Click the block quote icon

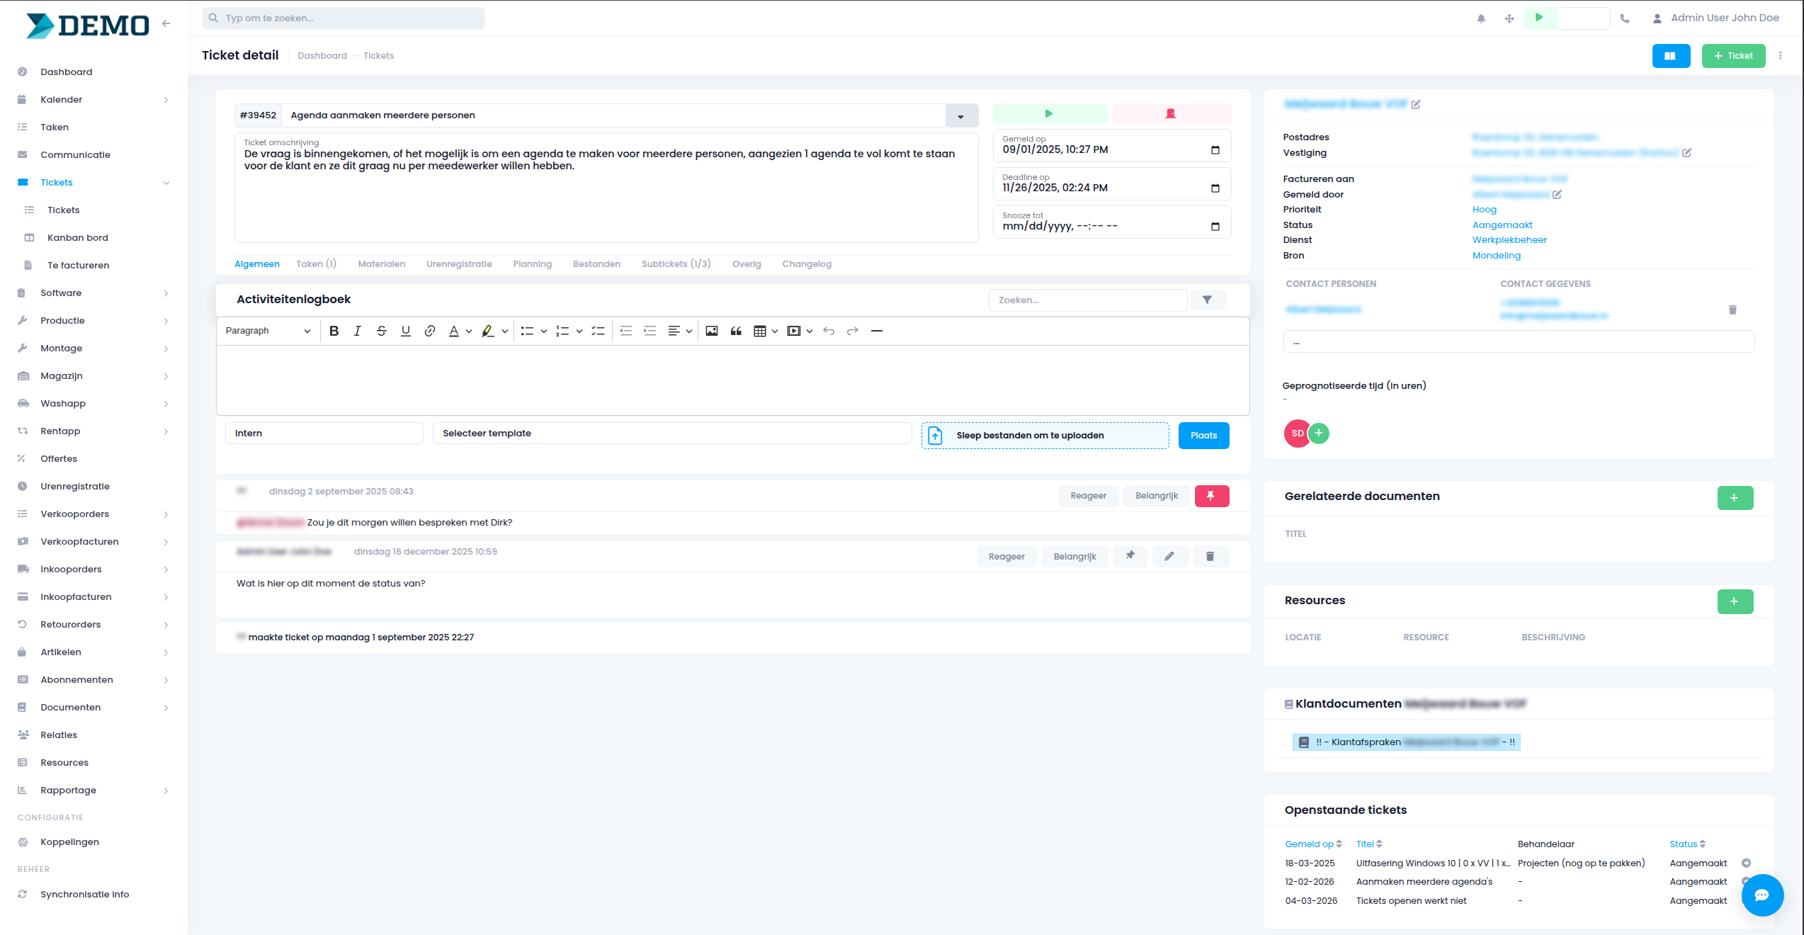[736, 331]
